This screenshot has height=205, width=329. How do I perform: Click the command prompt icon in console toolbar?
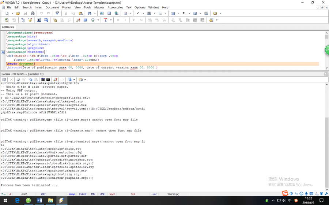click(48, 79)
